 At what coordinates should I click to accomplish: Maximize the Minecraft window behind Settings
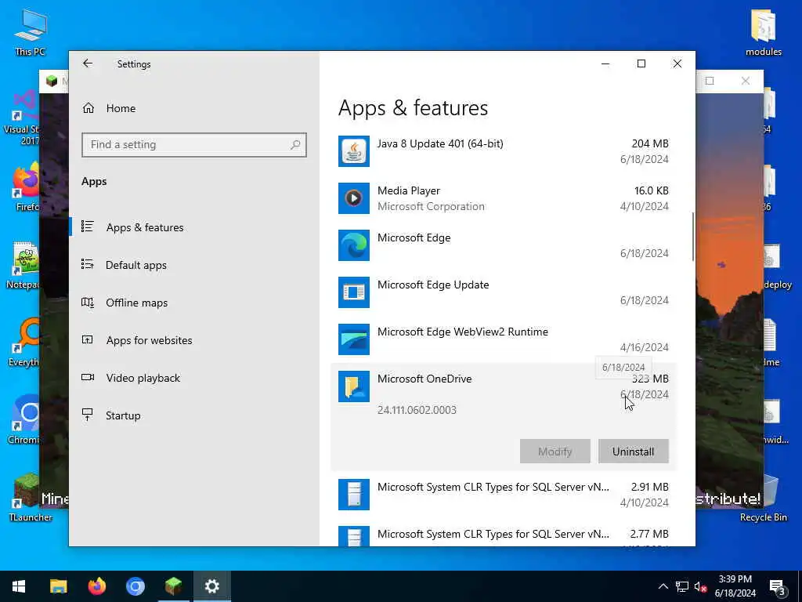[710, 81]
